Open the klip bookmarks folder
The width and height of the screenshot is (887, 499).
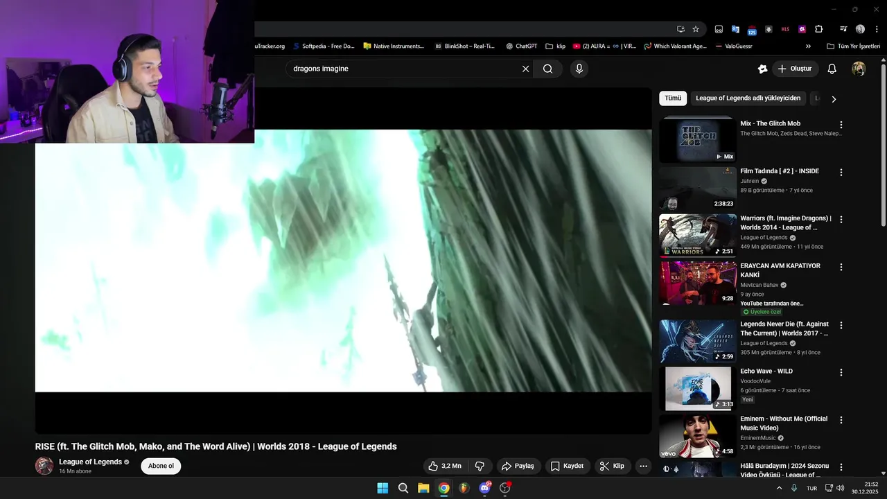(556, 46)
